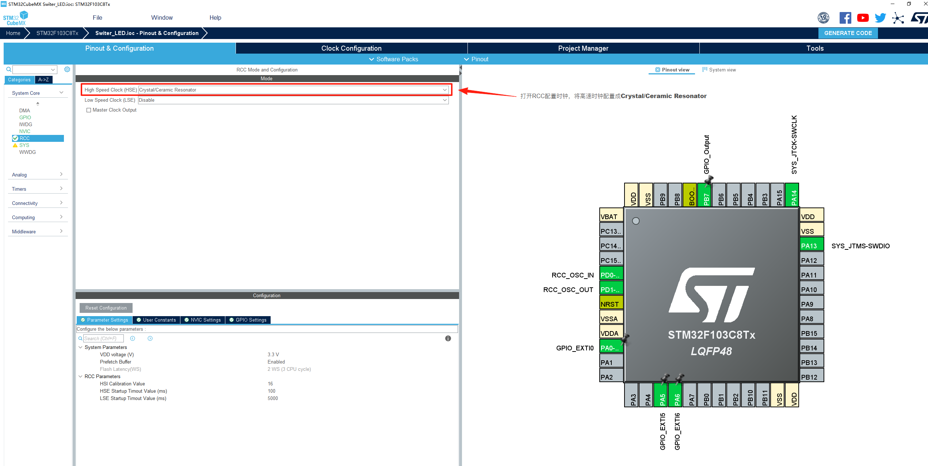Click next search result arrow icon
The height and width of the screenshot is (466, 928).
coord(150,338)
